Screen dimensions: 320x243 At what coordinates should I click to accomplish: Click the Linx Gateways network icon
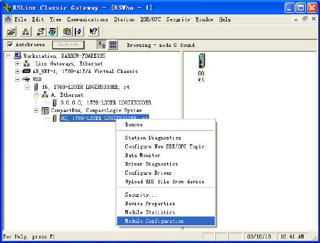coord(27,63)
